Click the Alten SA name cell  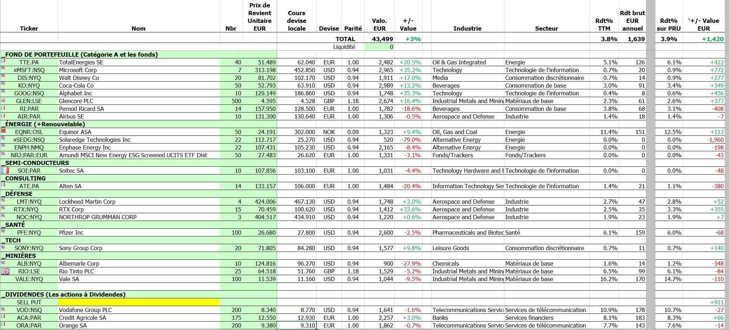tap(139, 186)
